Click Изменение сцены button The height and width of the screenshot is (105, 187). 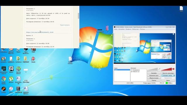tap(154, 76)
